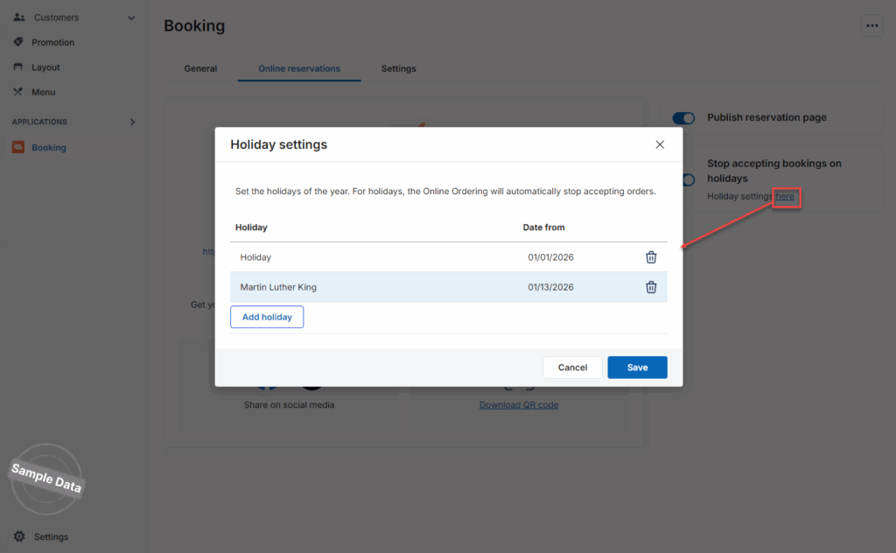Toggle Stop accepting bookings on holidays
The width and height of the screenshot is (896, 553).
(688, 179)
